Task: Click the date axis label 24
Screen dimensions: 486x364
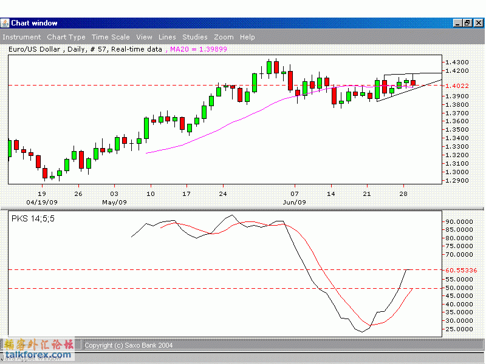Action: point(223,194)
